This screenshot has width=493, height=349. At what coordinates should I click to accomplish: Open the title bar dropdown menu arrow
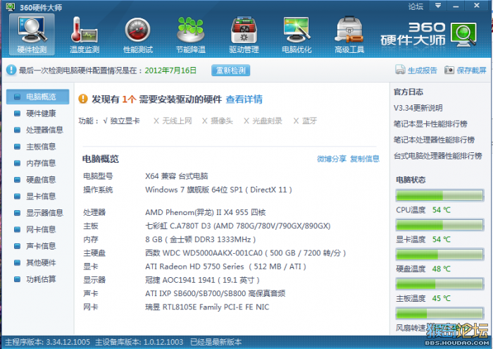click(x=438, y=6)
